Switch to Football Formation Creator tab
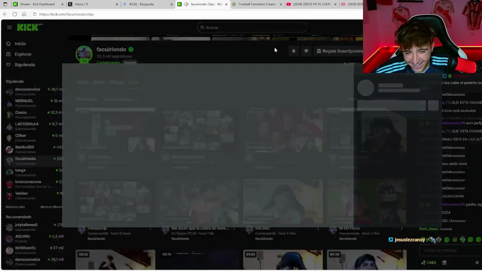The image size is (482, 271). (257, 4)
